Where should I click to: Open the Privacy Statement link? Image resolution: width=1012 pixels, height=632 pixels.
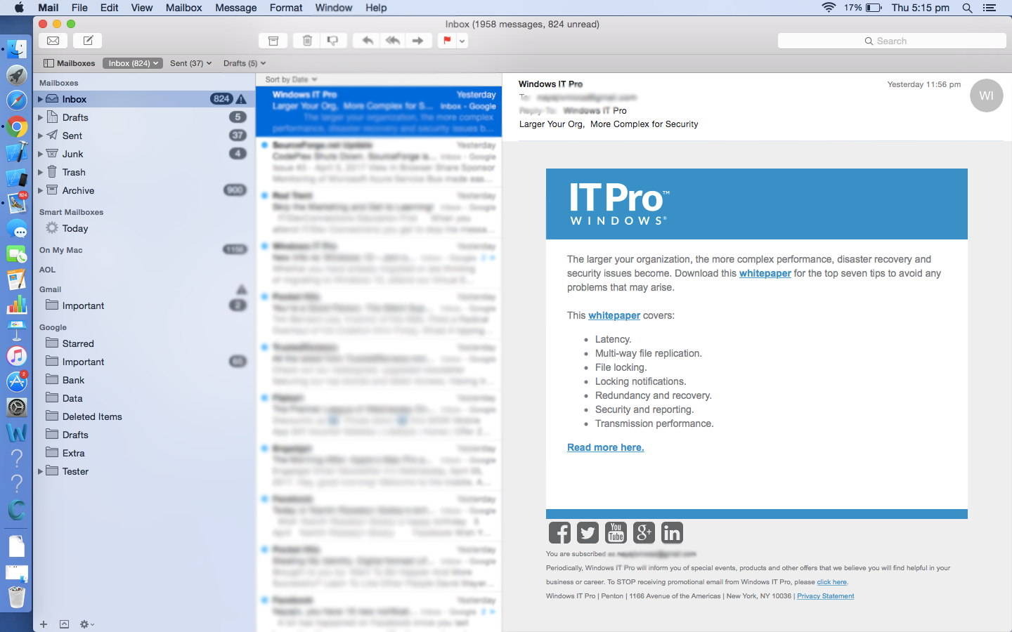pos(826,596)
